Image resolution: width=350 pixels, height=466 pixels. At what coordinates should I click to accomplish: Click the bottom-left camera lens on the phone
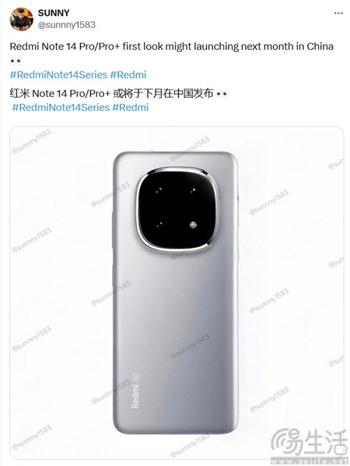click(159, 224)
